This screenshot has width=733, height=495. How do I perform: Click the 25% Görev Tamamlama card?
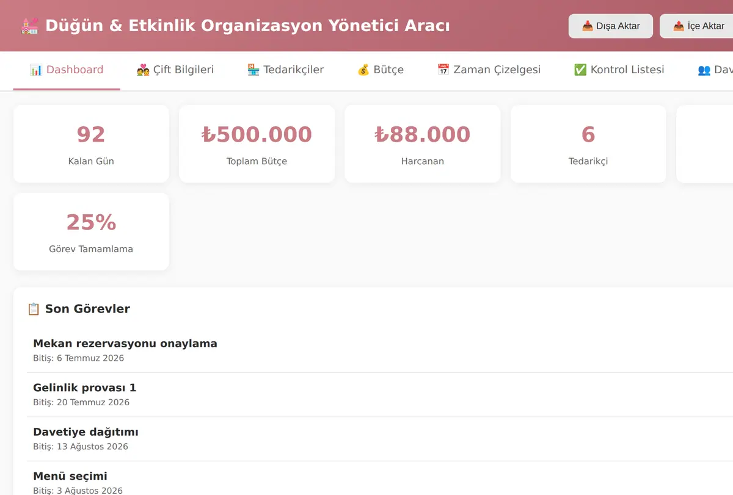[91, 231]
